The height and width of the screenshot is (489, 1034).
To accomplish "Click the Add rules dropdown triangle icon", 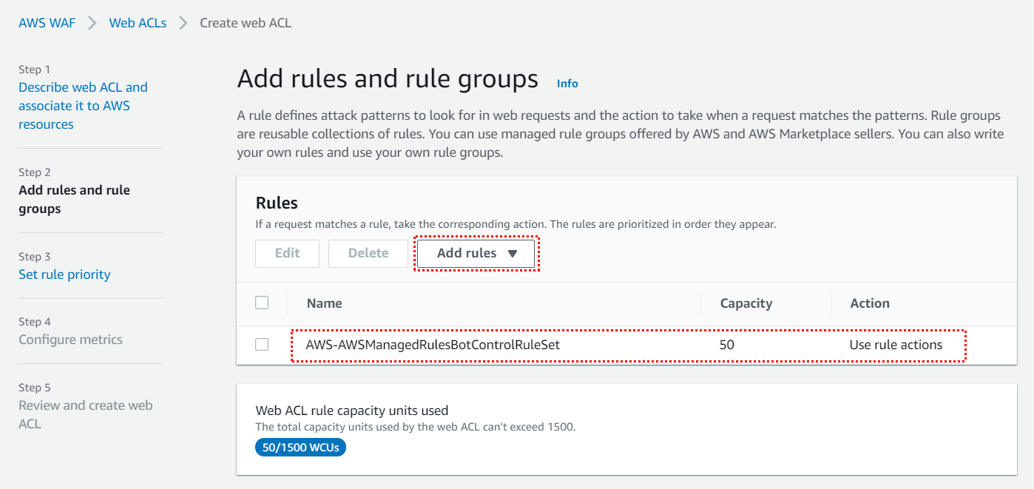I will coord(513,254).
